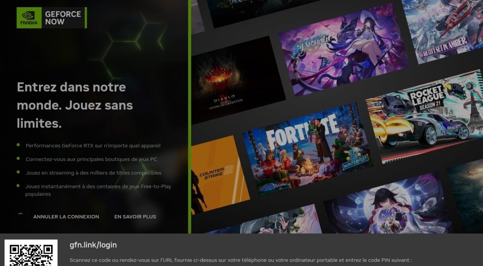
Task: Click the bullet beside Performances GeForce RTX
Action: [19, 145]
